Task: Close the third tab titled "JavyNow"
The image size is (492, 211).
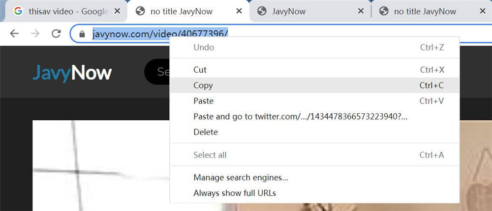Action: (x=361, y=11)
